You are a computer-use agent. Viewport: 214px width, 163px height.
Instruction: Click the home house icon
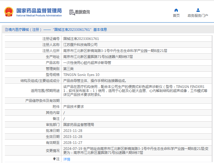[176, 10]
